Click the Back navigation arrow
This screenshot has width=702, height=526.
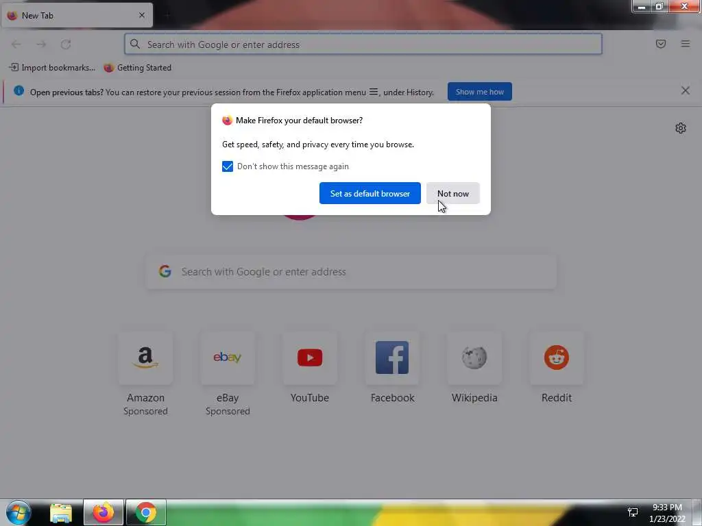(x=16, y=45)
